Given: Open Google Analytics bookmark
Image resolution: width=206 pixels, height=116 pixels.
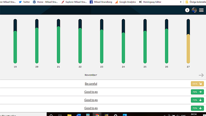Looking at the screenshot, I should coord(126,2).
